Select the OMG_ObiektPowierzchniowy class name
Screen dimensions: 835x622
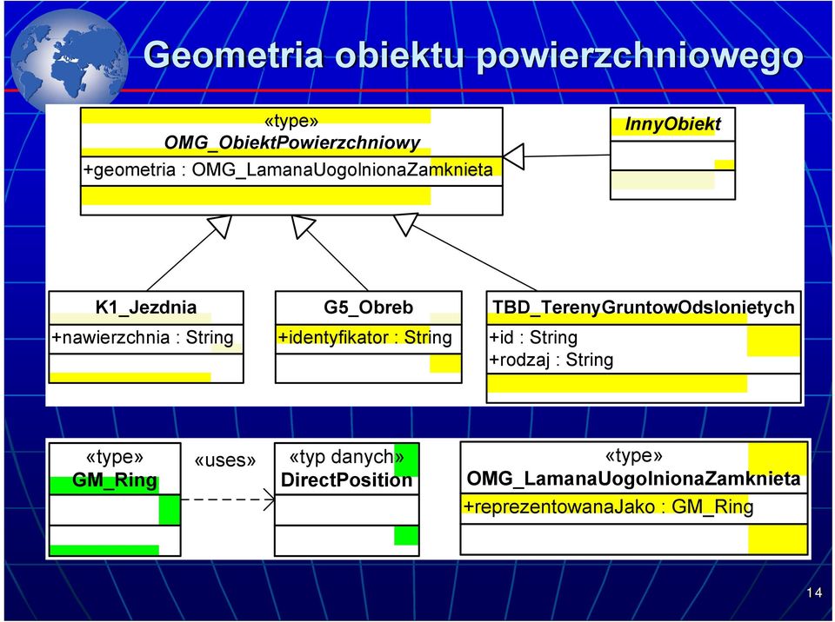(x=292, y=142)
